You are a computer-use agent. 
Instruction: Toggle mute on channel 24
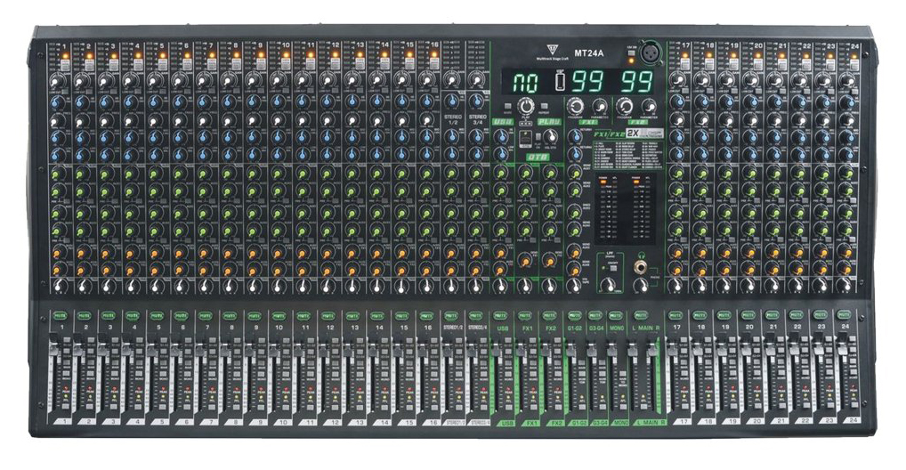[x=844, y=314]
